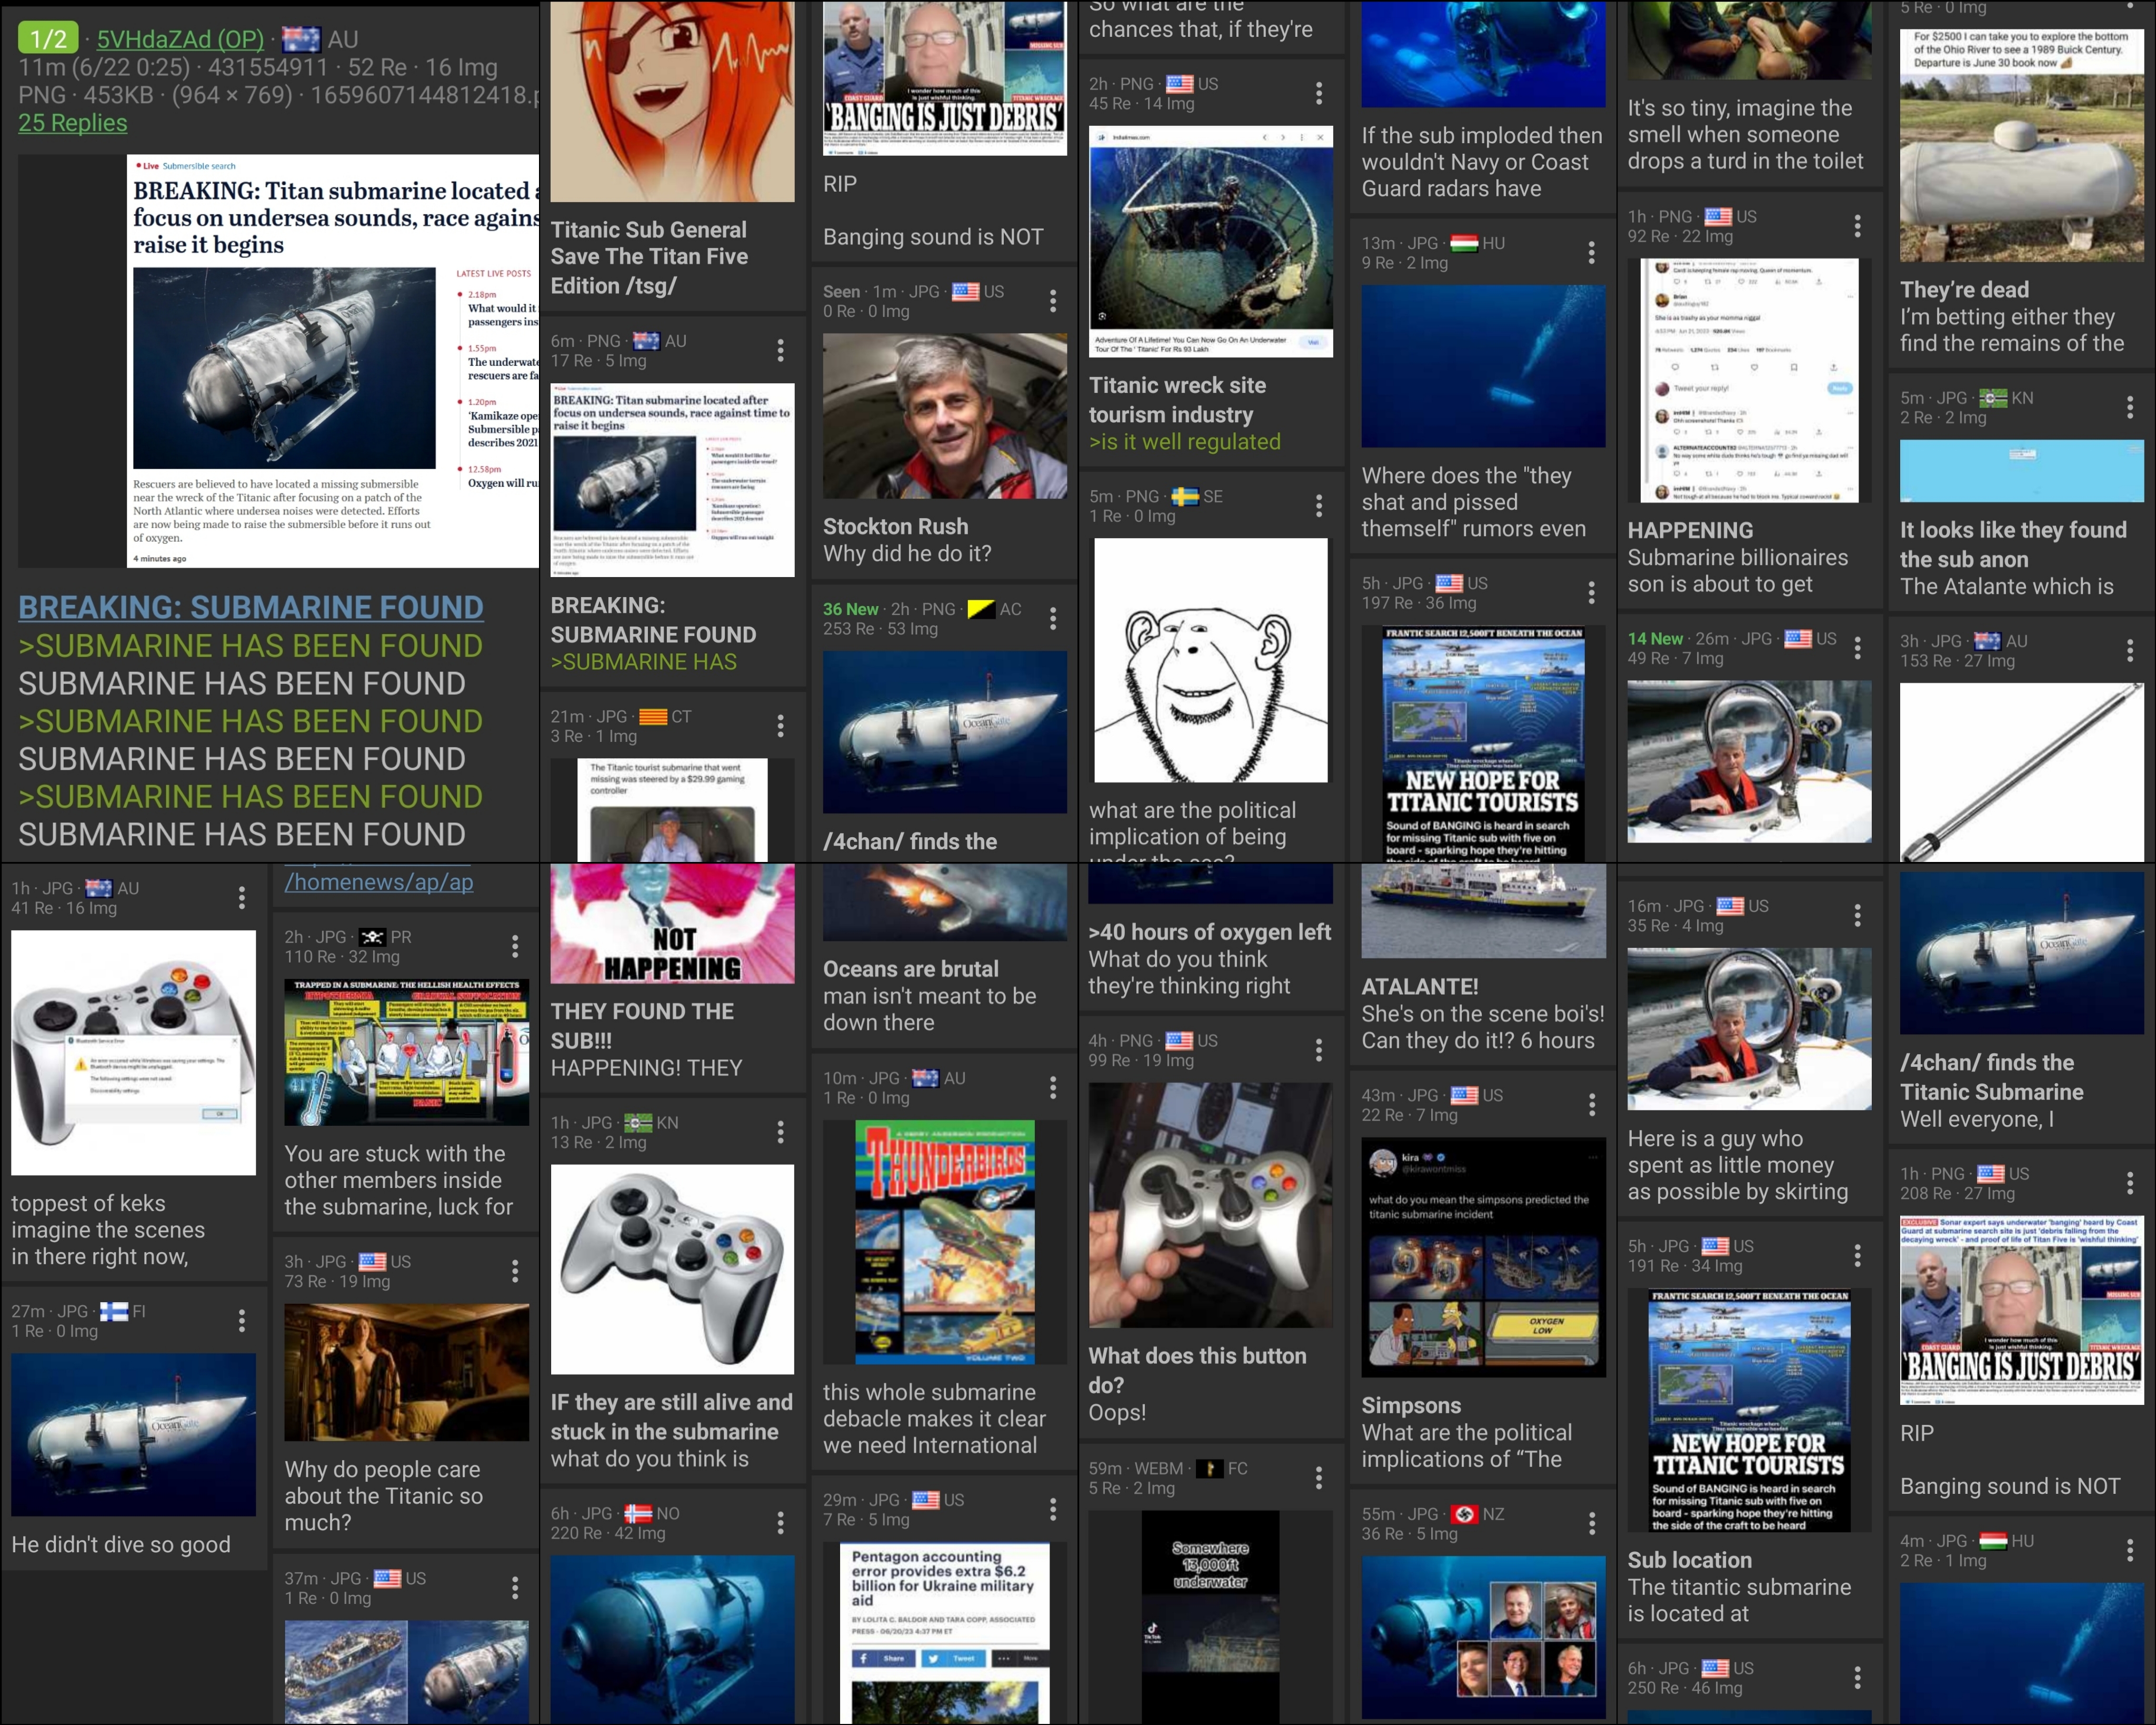Image resolution: width=2156 pixels, height=1725 pixels.
Task: Expand options for 191 Re 34 Img card
Action: coord(1857,1256)
